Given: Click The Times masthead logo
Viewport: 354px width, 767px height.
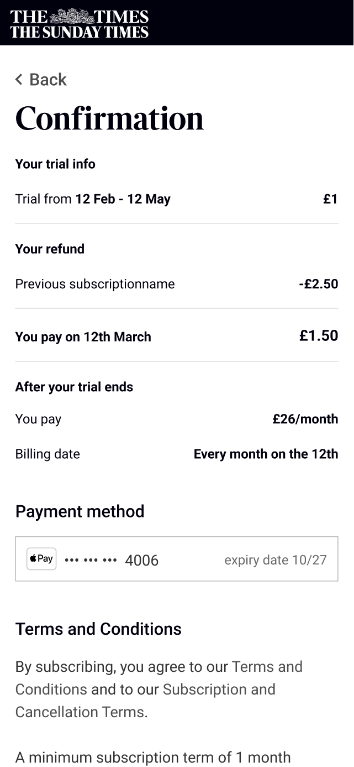Looking at the screenshot, I should 80,23.
